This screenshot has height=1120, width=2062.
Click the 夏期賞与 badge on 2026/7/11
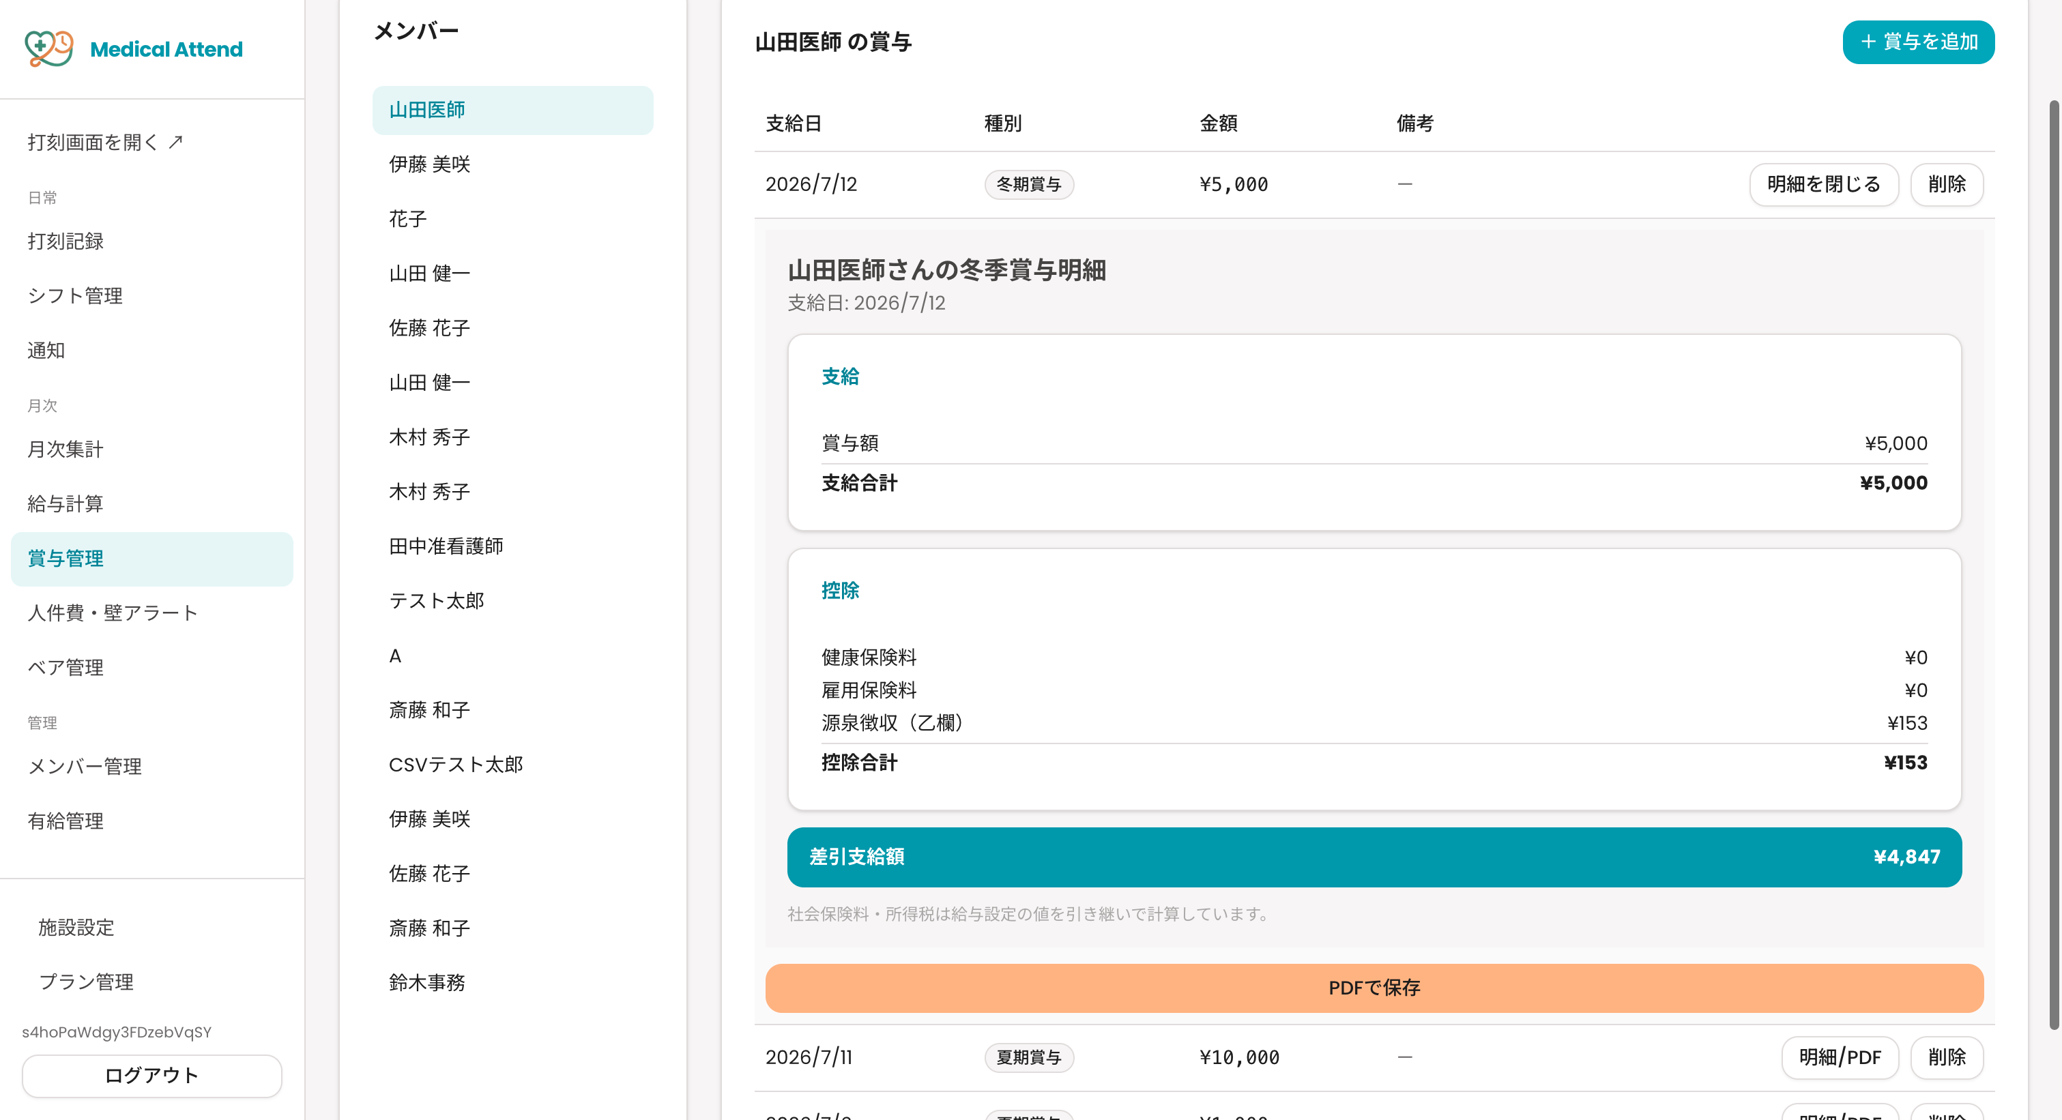point(1028,1057)
